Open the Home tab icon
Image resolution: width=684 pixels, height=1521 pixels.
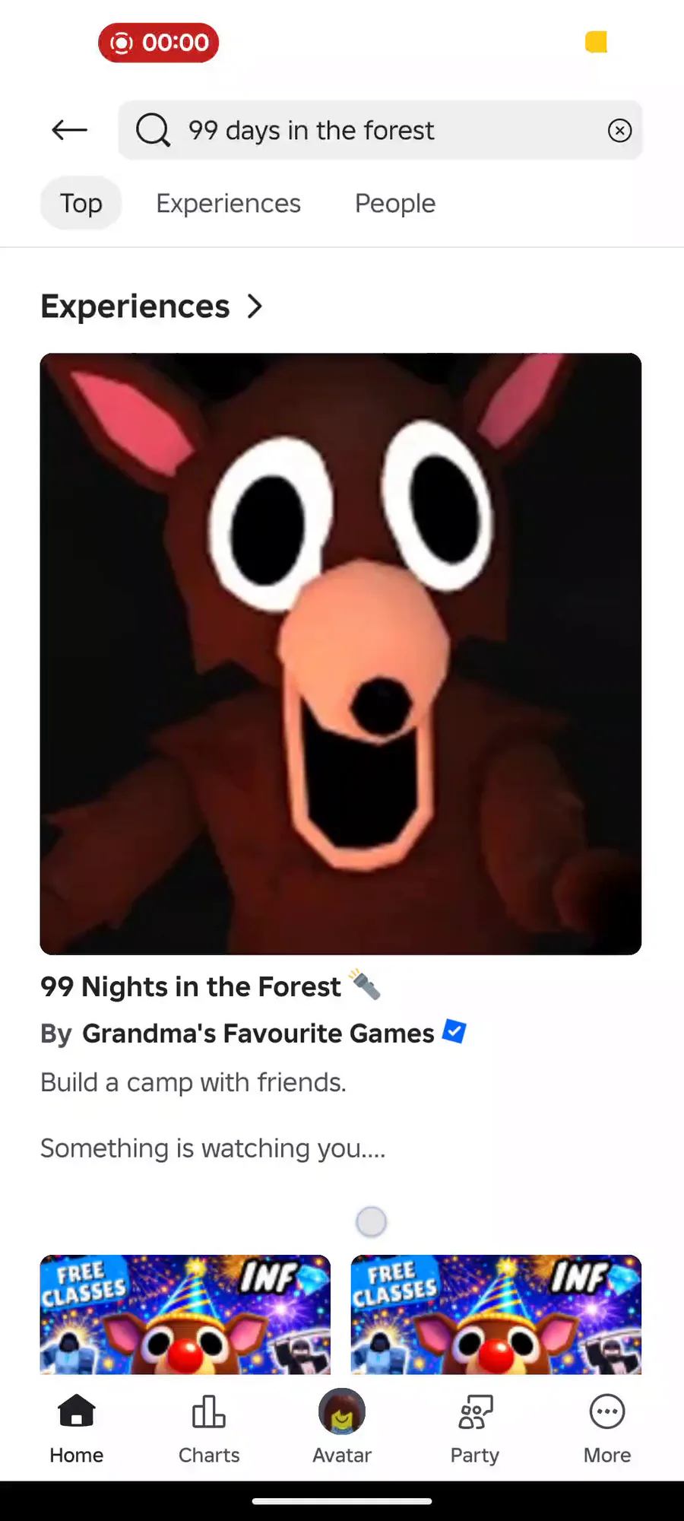coord(77,1411)
